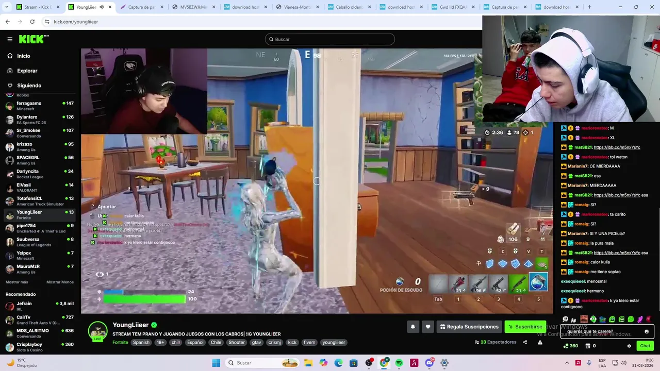660x371 pixels.
Task: Open the chat shop icon showing 0
Action: (x=591, y=346)
